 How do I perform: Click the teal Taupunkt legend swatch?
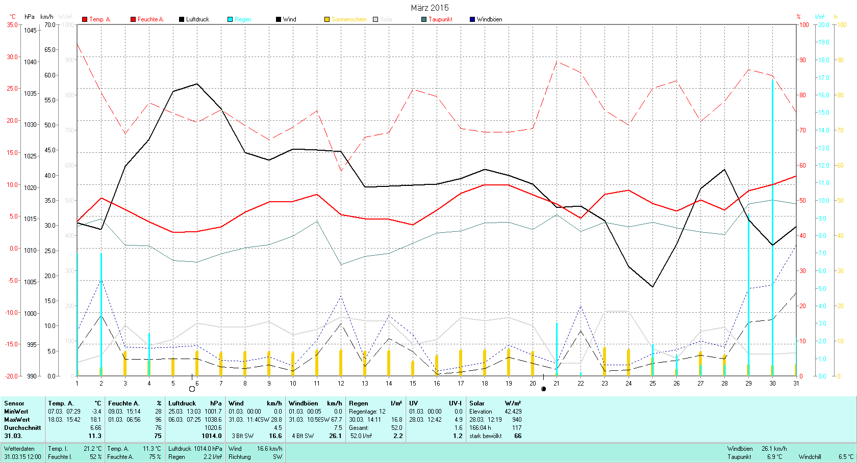[x=424, y=19]
